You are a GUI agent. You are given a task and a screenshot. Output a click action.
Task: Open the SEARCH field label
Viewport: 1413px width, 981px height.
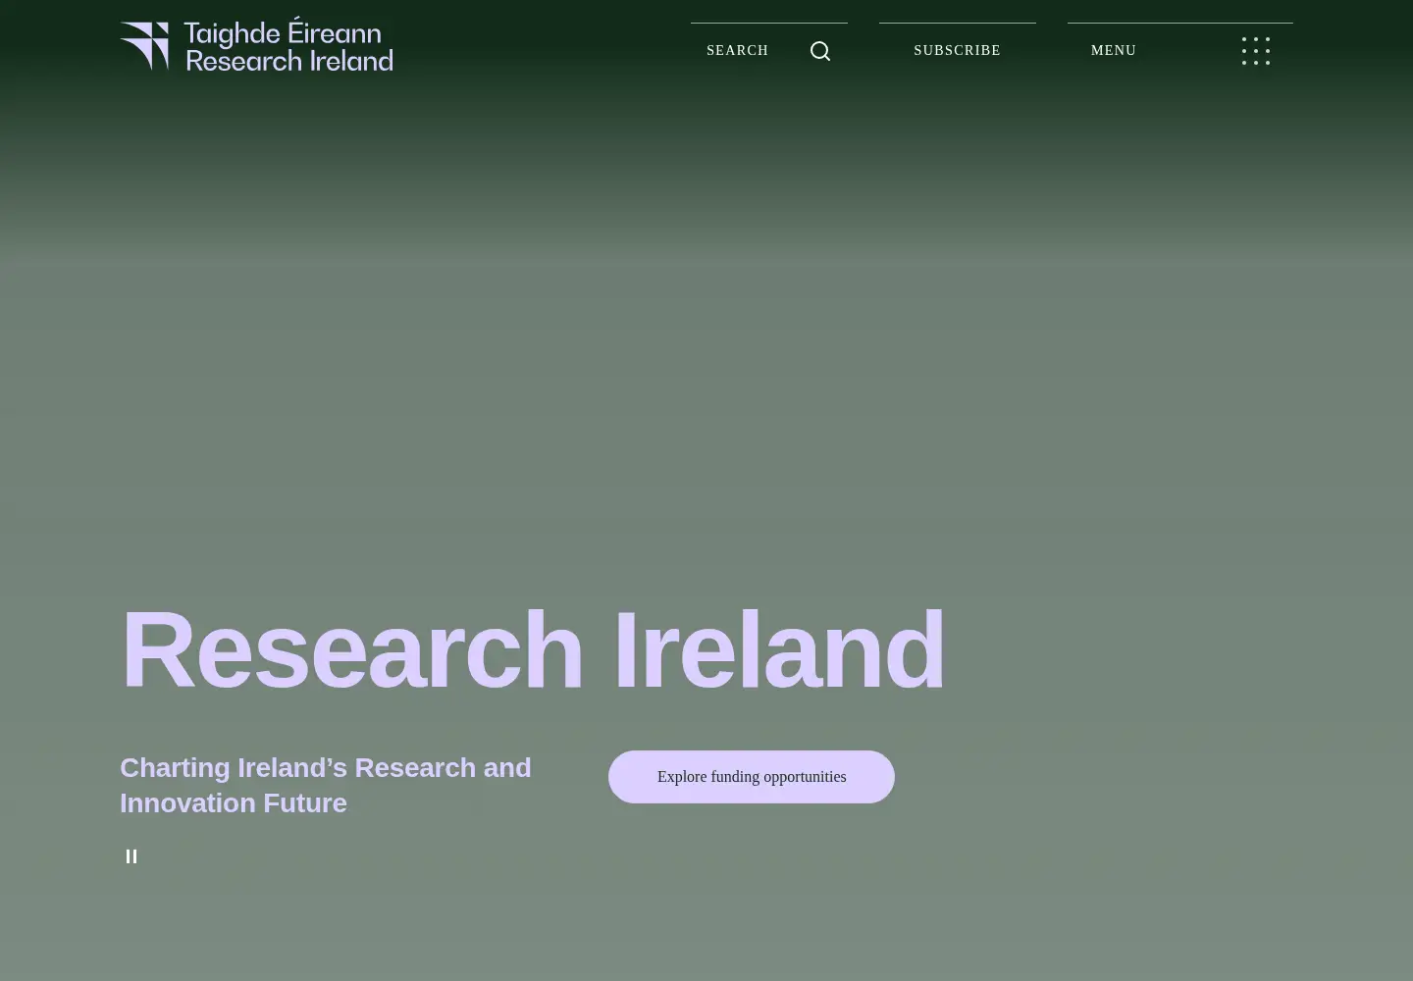pyautogui.click(x=737, y=51)
